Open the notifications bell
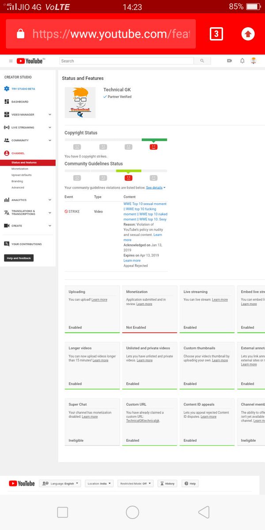Screen dimensions: 265x530 coord(242,61)
